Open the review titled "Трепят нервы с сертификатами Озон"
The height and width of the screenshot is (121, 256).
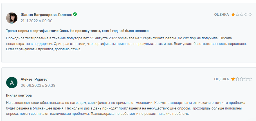click(77, 31)
